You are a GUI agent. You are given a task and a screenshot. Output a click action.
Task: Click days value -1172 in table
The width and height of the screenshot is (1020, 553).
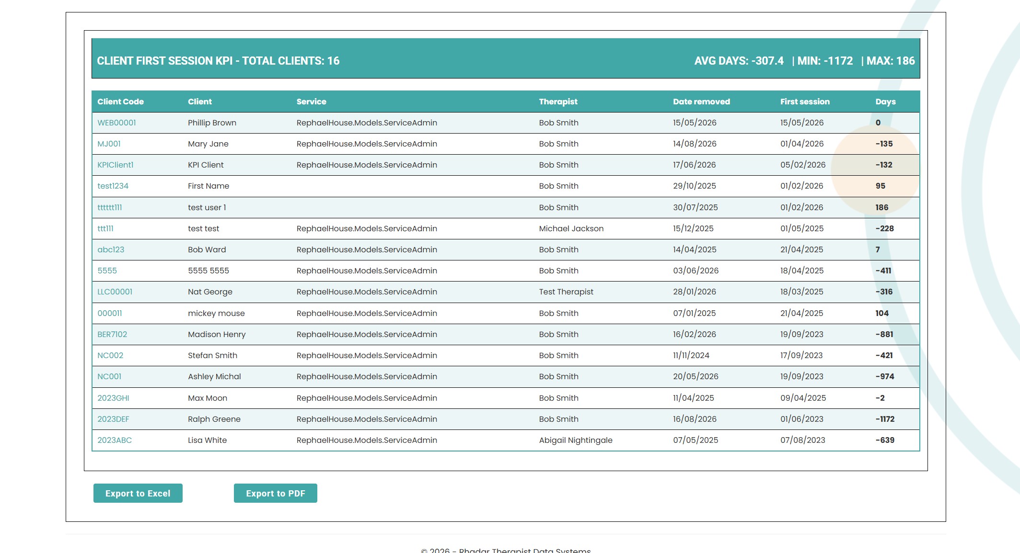(x=885, y=419)
